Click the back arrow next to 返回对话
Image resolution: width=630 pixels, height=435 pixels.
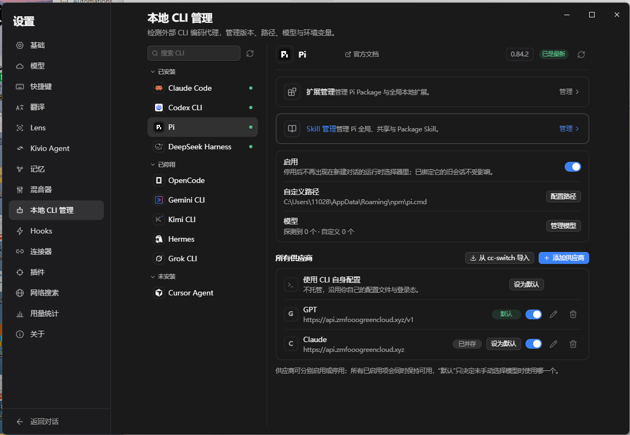click(x=20, y=421)
